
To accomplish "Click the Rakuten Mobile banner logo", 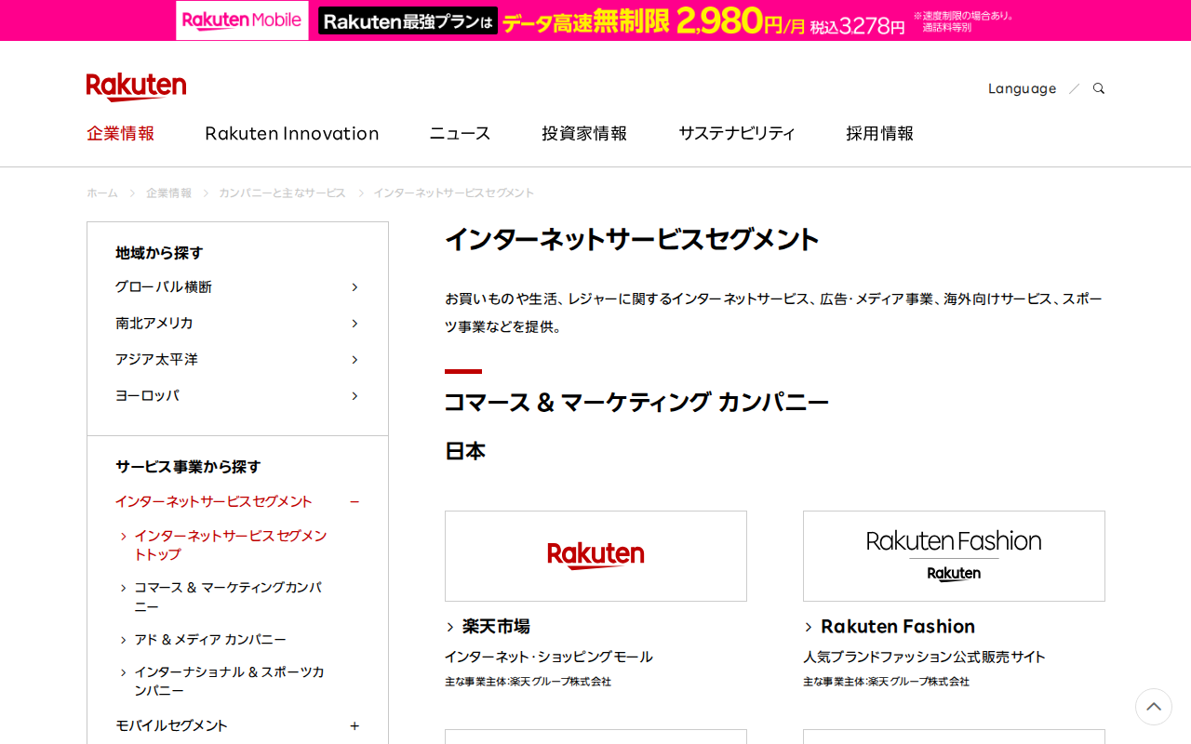I will click(x=242, y=20).
